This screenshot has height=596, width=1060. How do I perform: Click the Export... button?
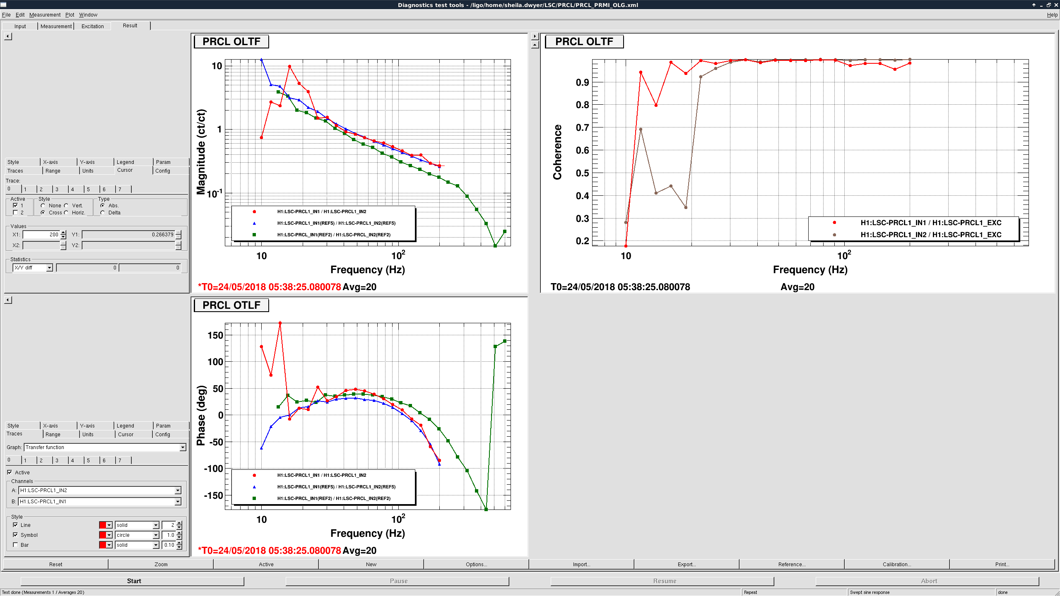coord(686,564)
